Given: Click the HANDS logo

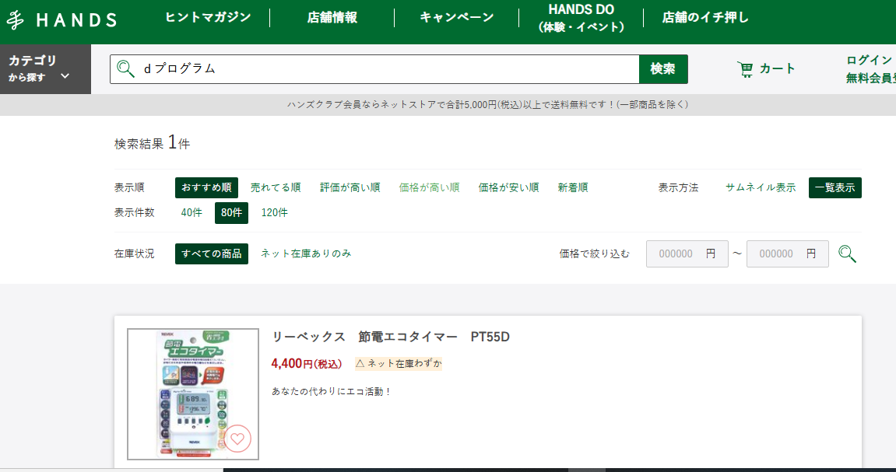Looking at the screenshot, I should point(61,20).
